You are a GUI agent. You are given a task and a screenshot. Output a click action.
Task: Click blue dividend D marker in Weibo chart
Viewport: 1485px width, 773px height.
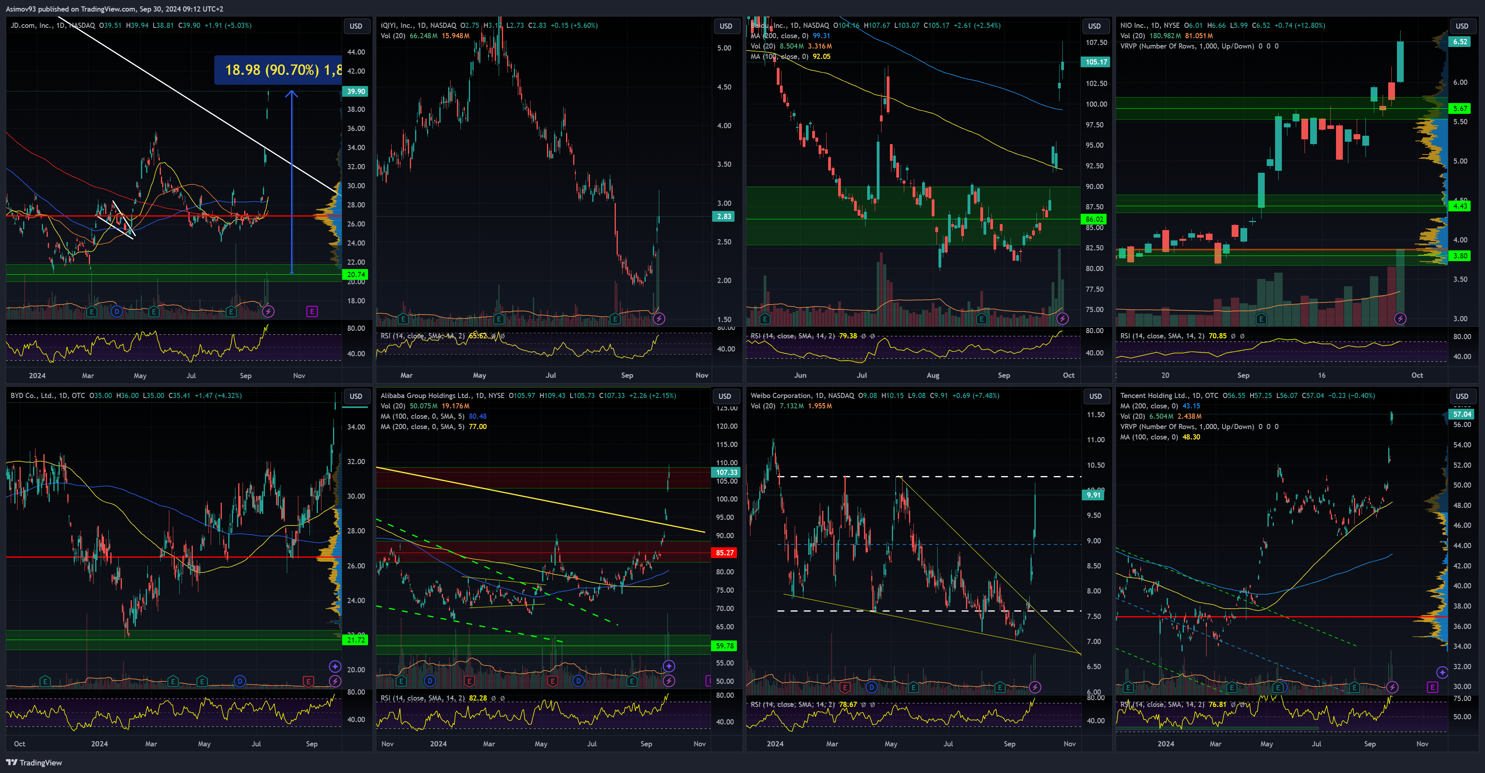tap(872, 687)
